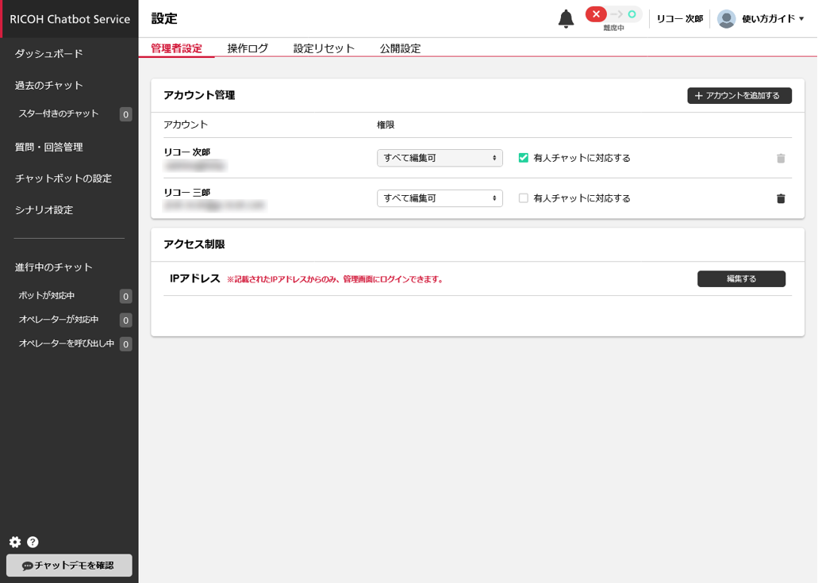The image size is (818, 583).
Task: Enable 有人チャットに対応する for リコー 三郎
Action: 523,198
